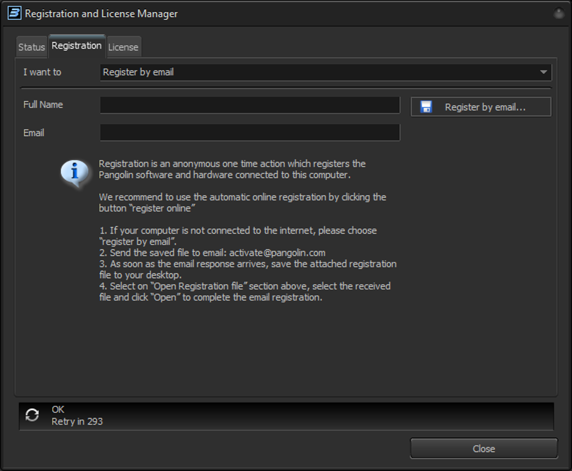The width and height of the screenshot is (572, 471).
Task: Switch to the Status tab
Action: [32, 47]
